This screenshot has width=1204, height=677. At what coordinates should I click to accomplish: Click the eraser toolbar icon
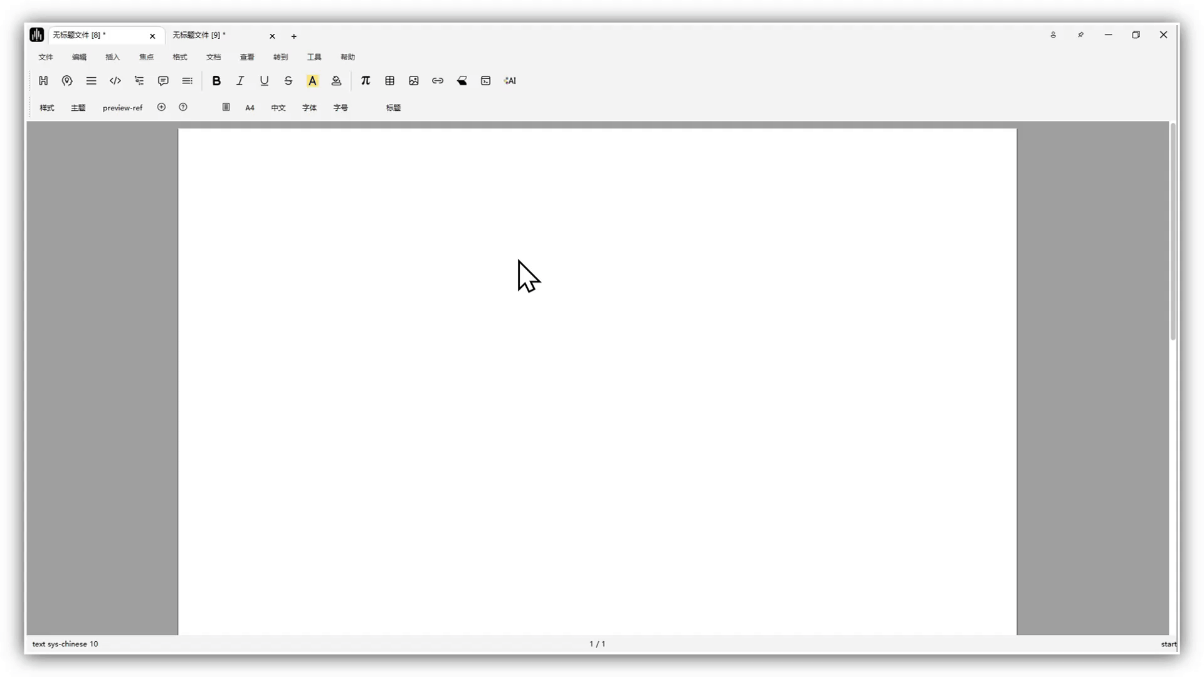click(462, 81)
